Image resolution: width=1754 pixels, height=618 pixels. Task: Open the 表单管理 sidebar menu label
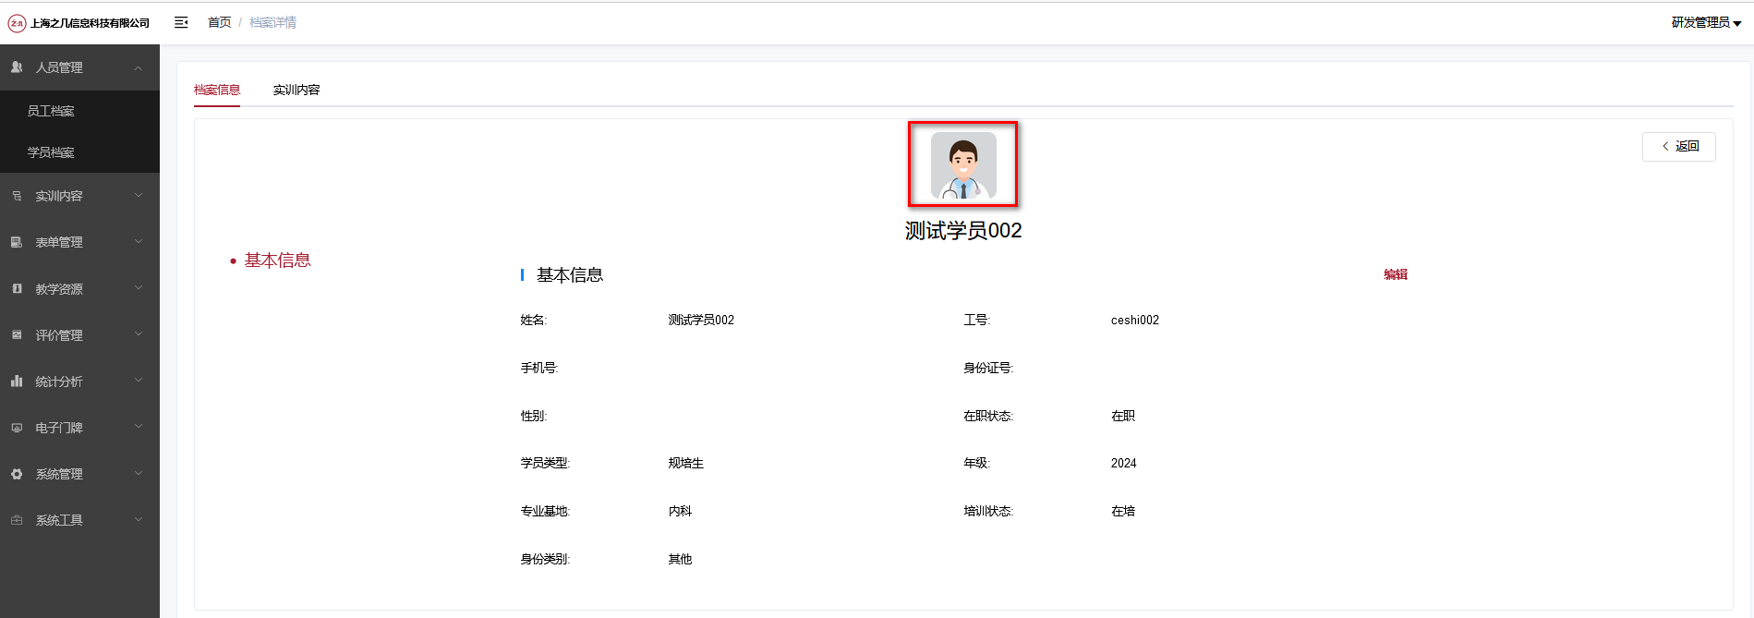59,242
